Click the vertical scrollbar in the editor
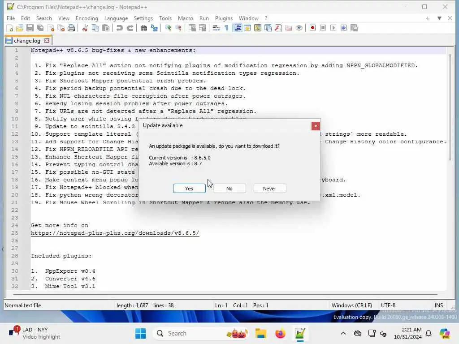The height and width of the screenshot is (344, 459). pos(450,107)
